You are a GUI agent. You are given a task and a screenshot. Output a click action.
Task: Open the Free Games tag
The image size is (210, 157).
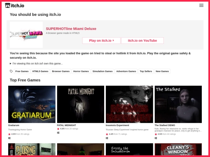tap(22, 71)
